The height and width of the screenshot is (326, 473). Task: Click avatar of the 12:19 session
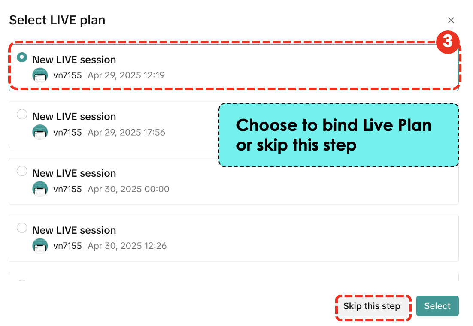tap(40, 75)
